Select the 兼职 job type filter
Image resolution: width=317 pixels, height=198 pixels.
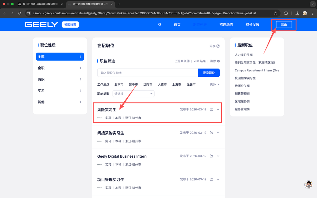tap(60, 79)
